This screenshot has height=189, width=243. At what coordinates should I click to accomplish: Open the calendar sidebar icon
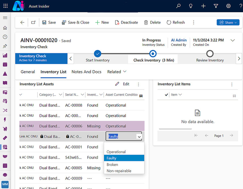point(5,64)
